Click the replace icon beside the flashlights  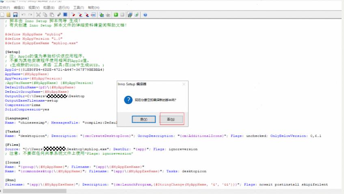pyautogui.click(x=93, y=15)
